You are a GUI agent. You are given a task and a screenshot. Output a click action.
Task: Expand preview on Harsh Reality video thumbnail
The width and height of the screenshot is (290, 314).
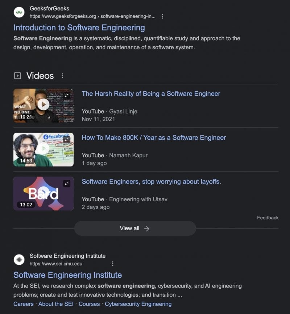tap(67, 96)
